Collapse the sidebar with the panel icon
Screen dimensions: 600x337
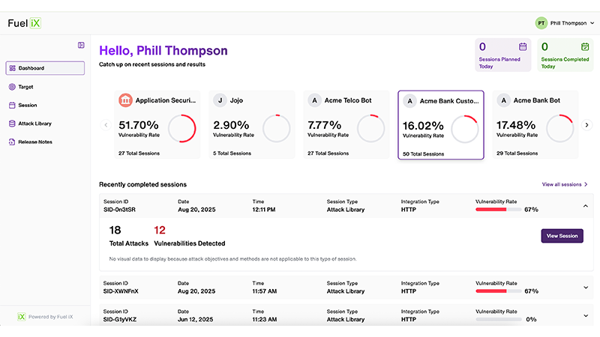coord(81,45)
